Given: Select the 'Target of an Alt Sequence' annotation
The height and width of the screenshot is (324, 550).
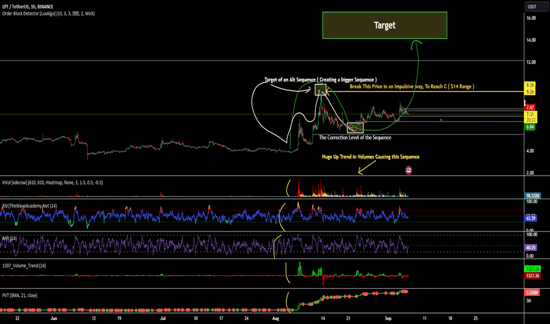Looking at the screenshot, I should 320,80.
